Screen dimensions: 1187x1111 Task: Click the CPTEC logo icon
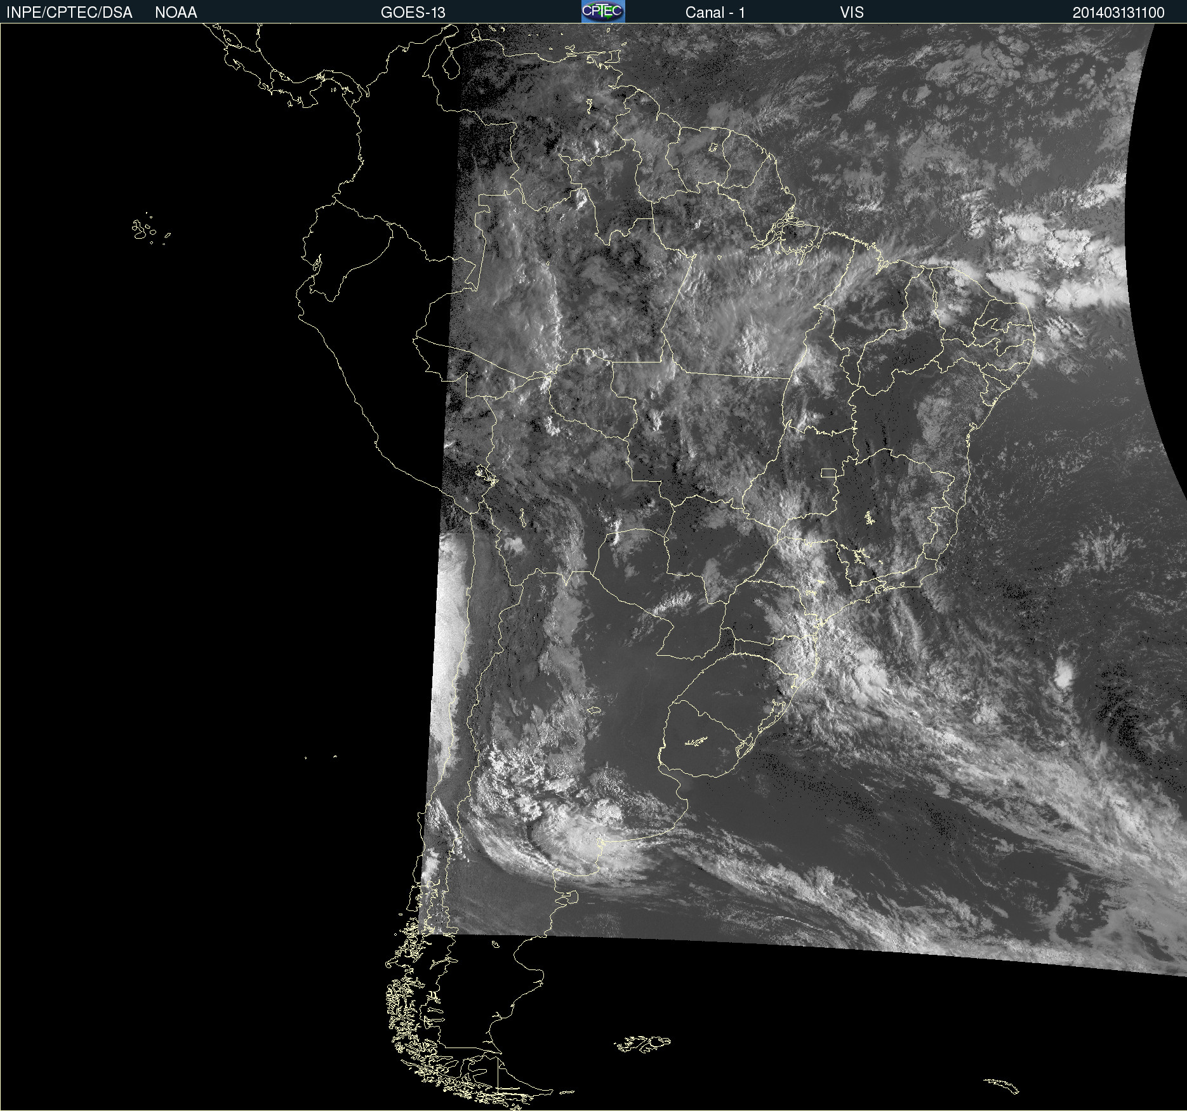(603, 11)
